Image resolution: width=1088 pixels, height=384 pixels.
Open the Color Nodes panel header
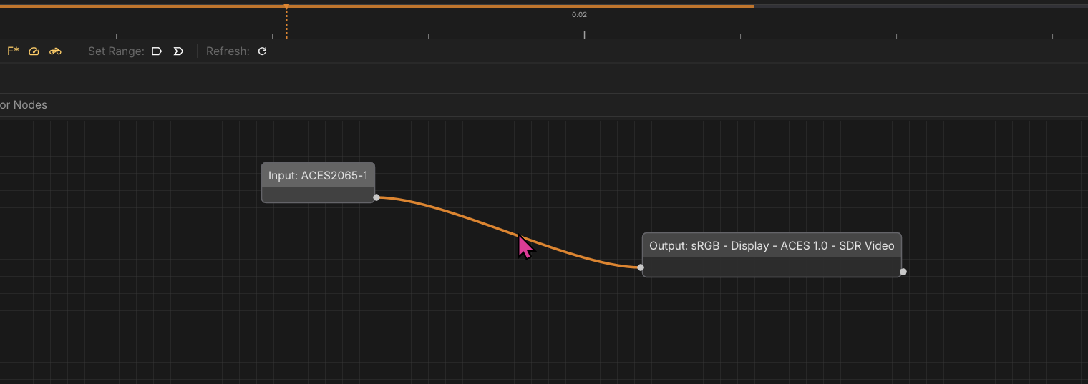[24, 105]
